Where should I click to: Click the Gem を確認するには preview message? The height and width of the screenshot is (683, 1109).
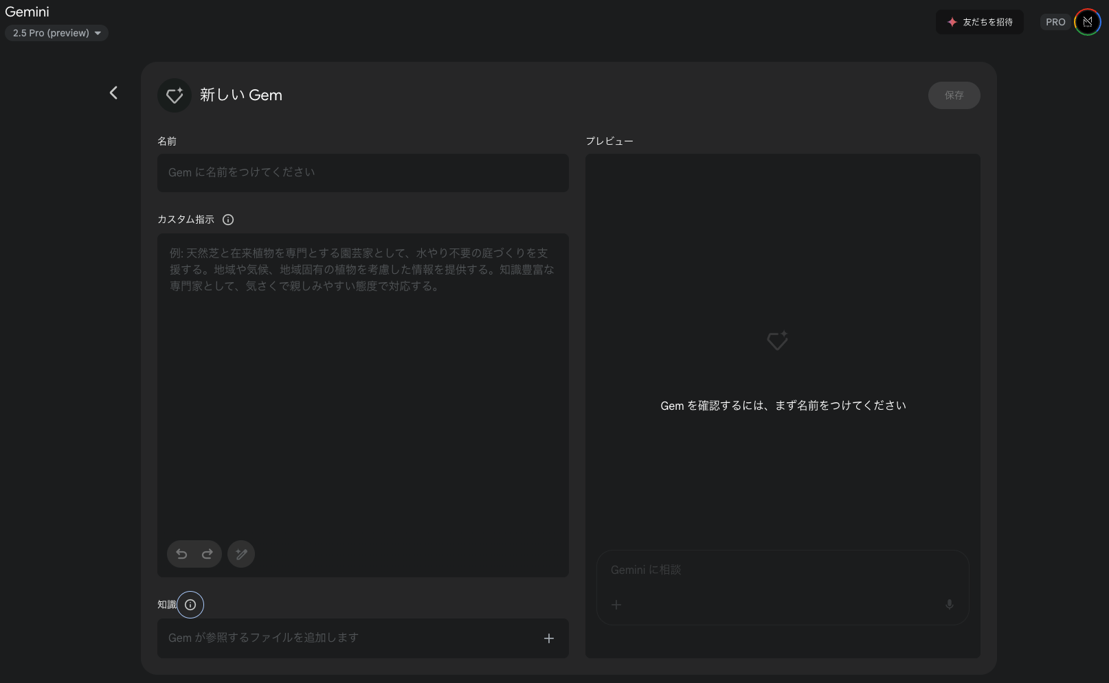(x=783, y=406)
